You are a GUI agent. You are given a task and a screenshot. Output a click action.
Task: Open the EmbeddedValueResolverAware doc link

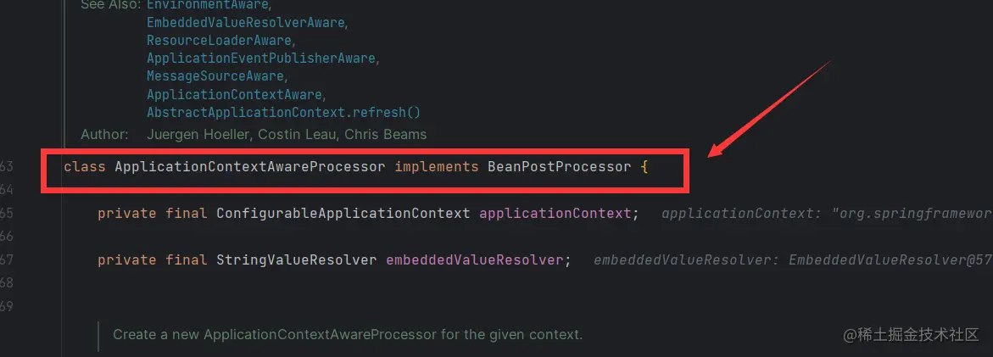coord(246,22)
